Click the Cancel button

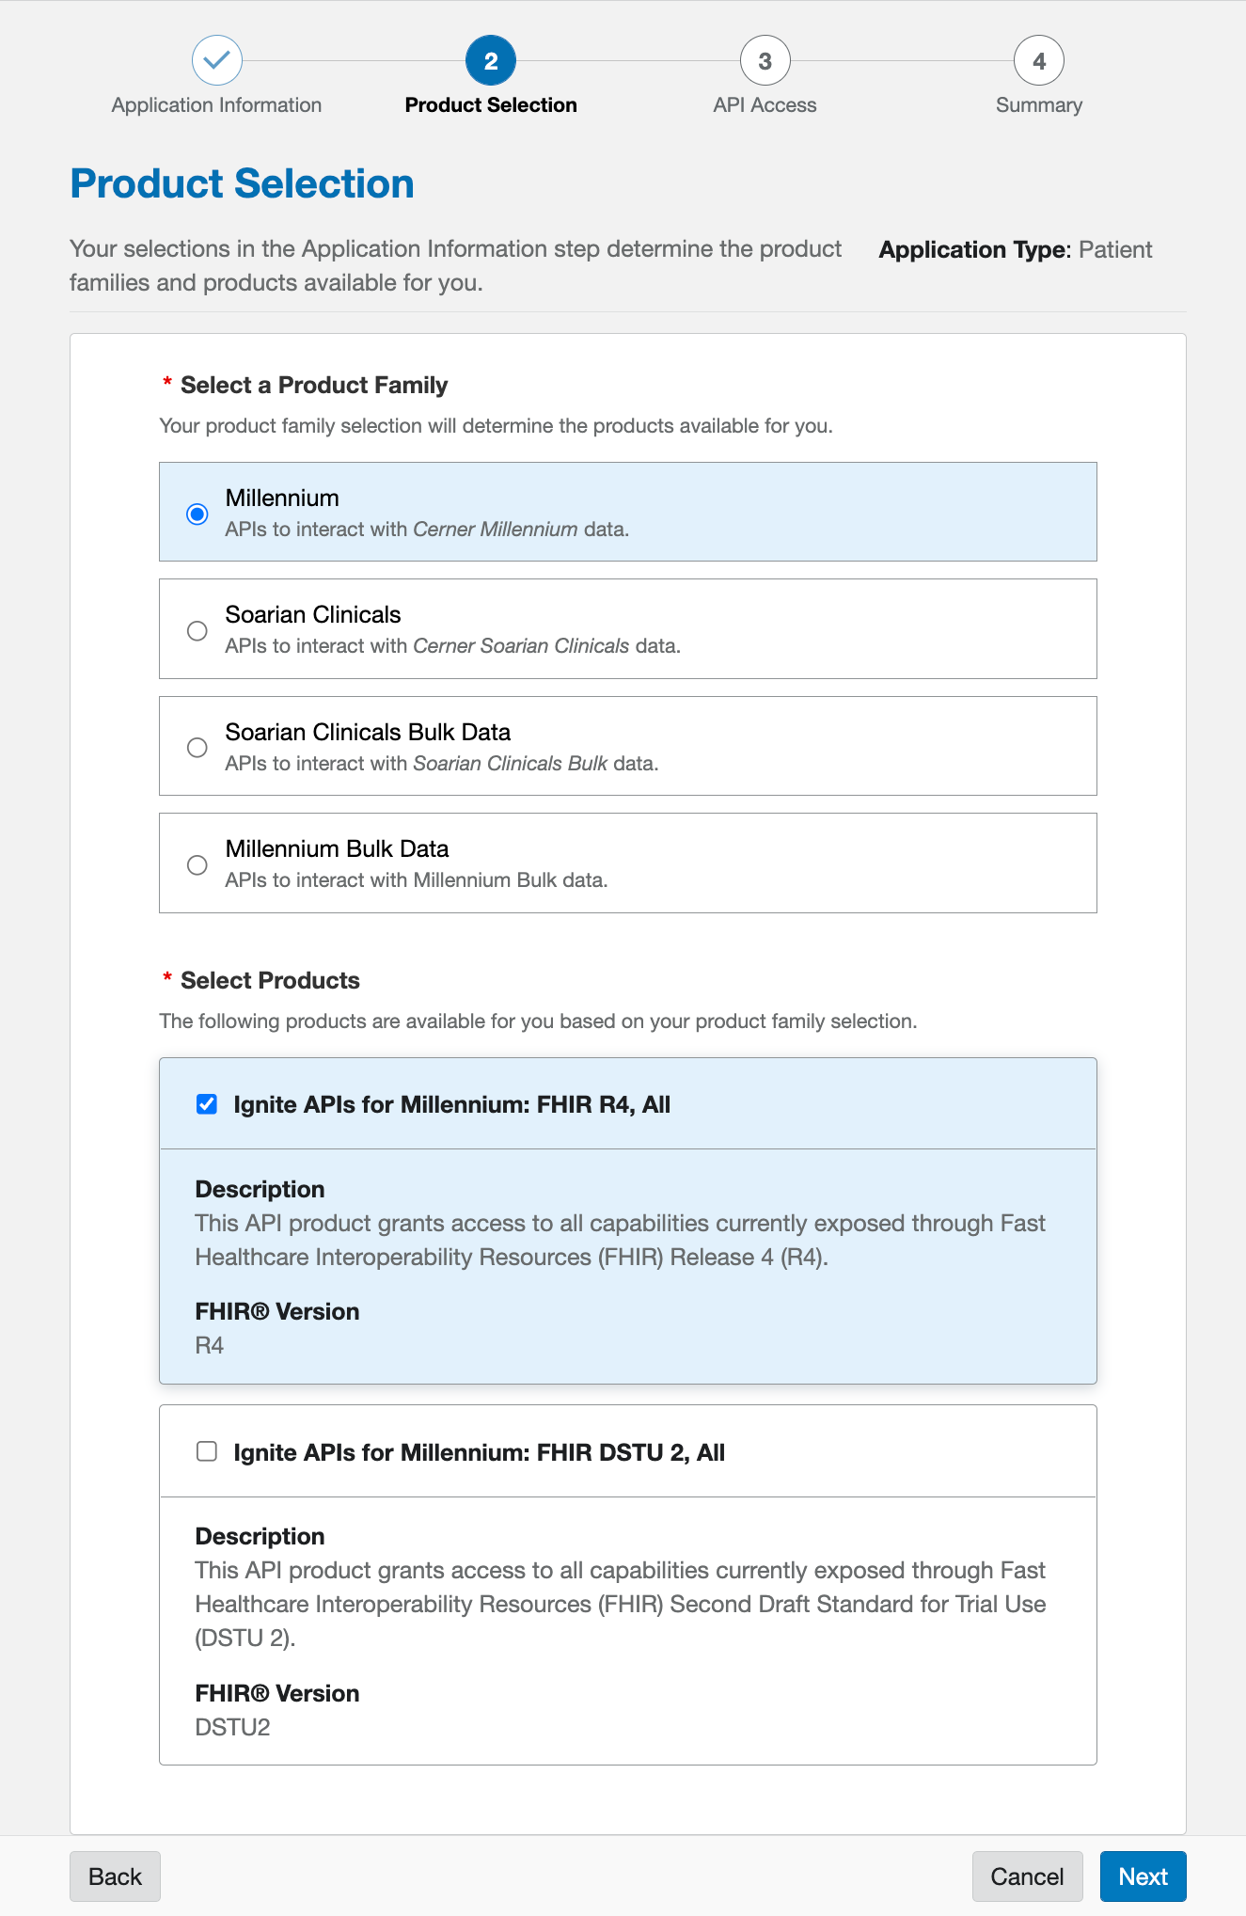1028,1876
